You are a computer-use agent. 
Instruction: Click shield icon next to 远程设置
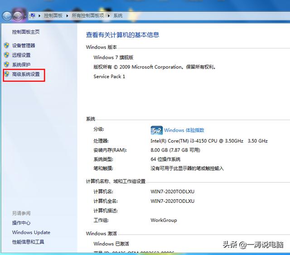coord(6,55)
